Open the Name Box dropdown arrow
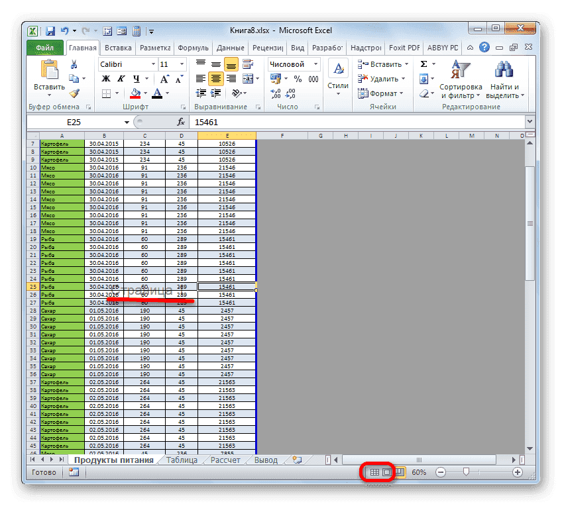The height and width of the screenshot is (506, 562). pyautogui.click(x=127, y=123)
